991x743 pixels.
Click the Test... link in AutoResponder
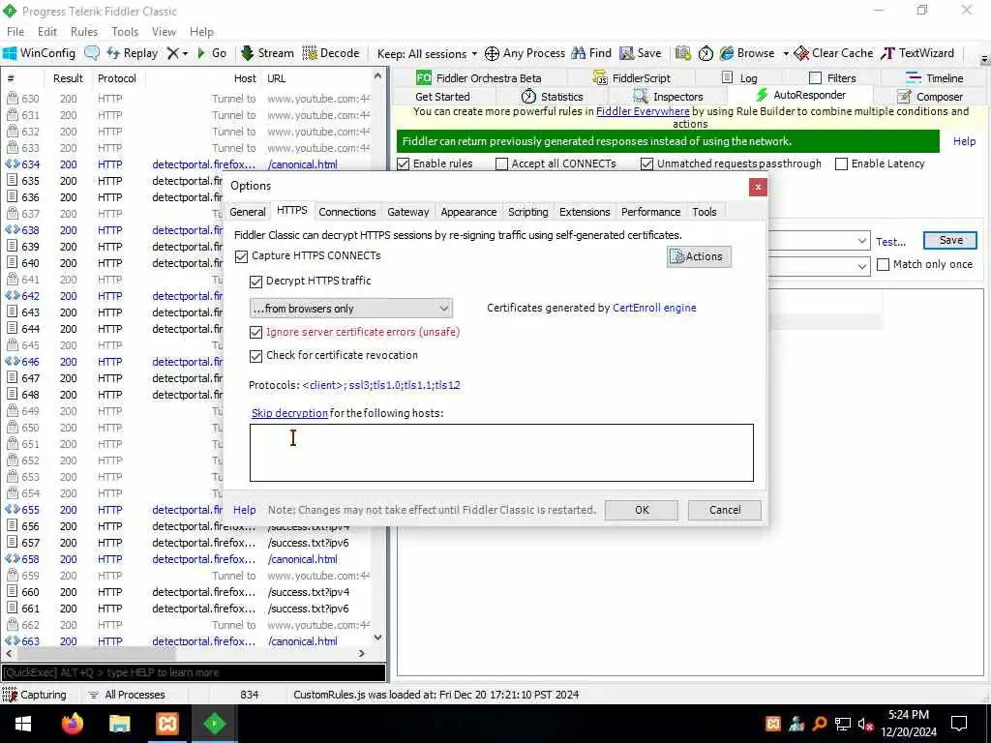pos(890,241)
